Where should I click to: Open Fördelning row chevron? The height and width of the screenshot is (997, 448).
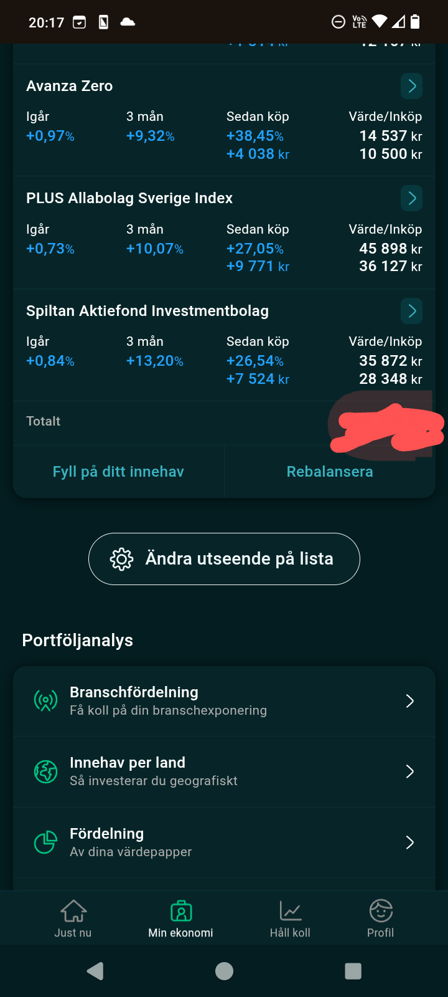point(410,842)
